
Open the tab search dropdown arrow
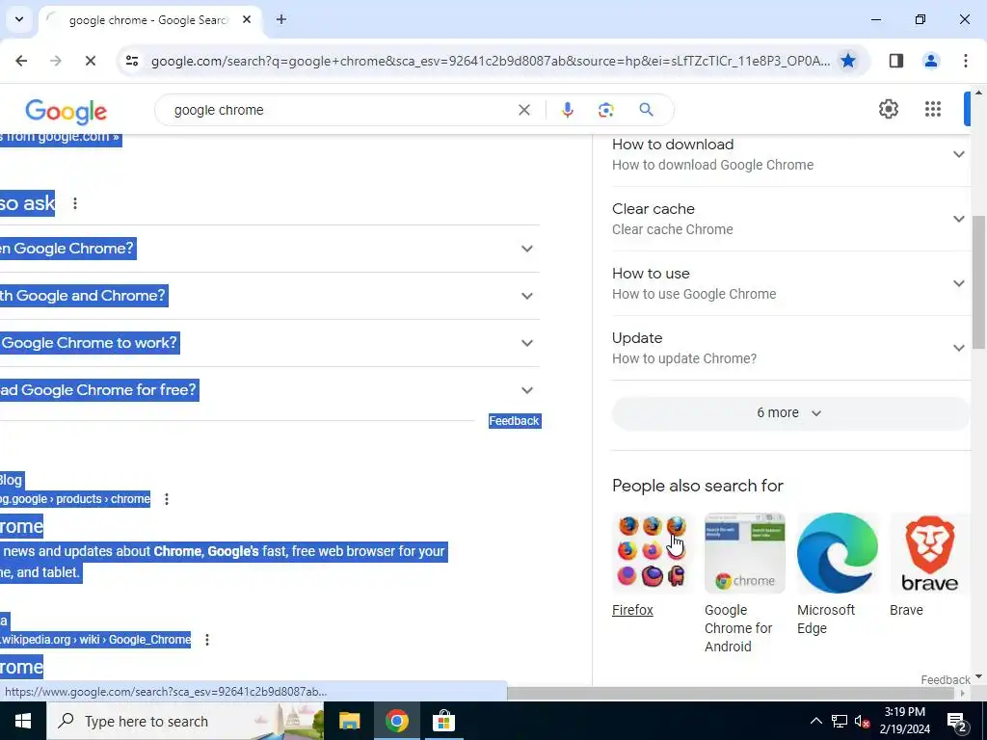click(19, 19)
